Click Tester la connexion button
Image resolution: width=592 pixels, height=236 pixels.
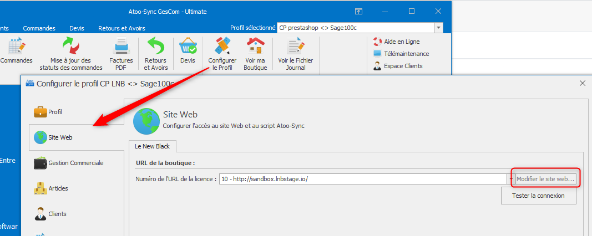pyautogui.click(x=538, y=196)
